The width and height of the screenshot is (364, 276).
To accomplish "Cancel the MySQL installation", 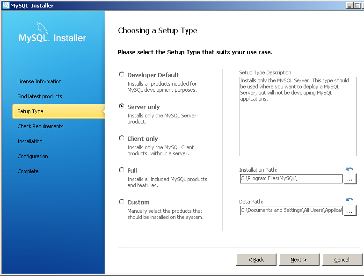I will [x=342, y=260].
